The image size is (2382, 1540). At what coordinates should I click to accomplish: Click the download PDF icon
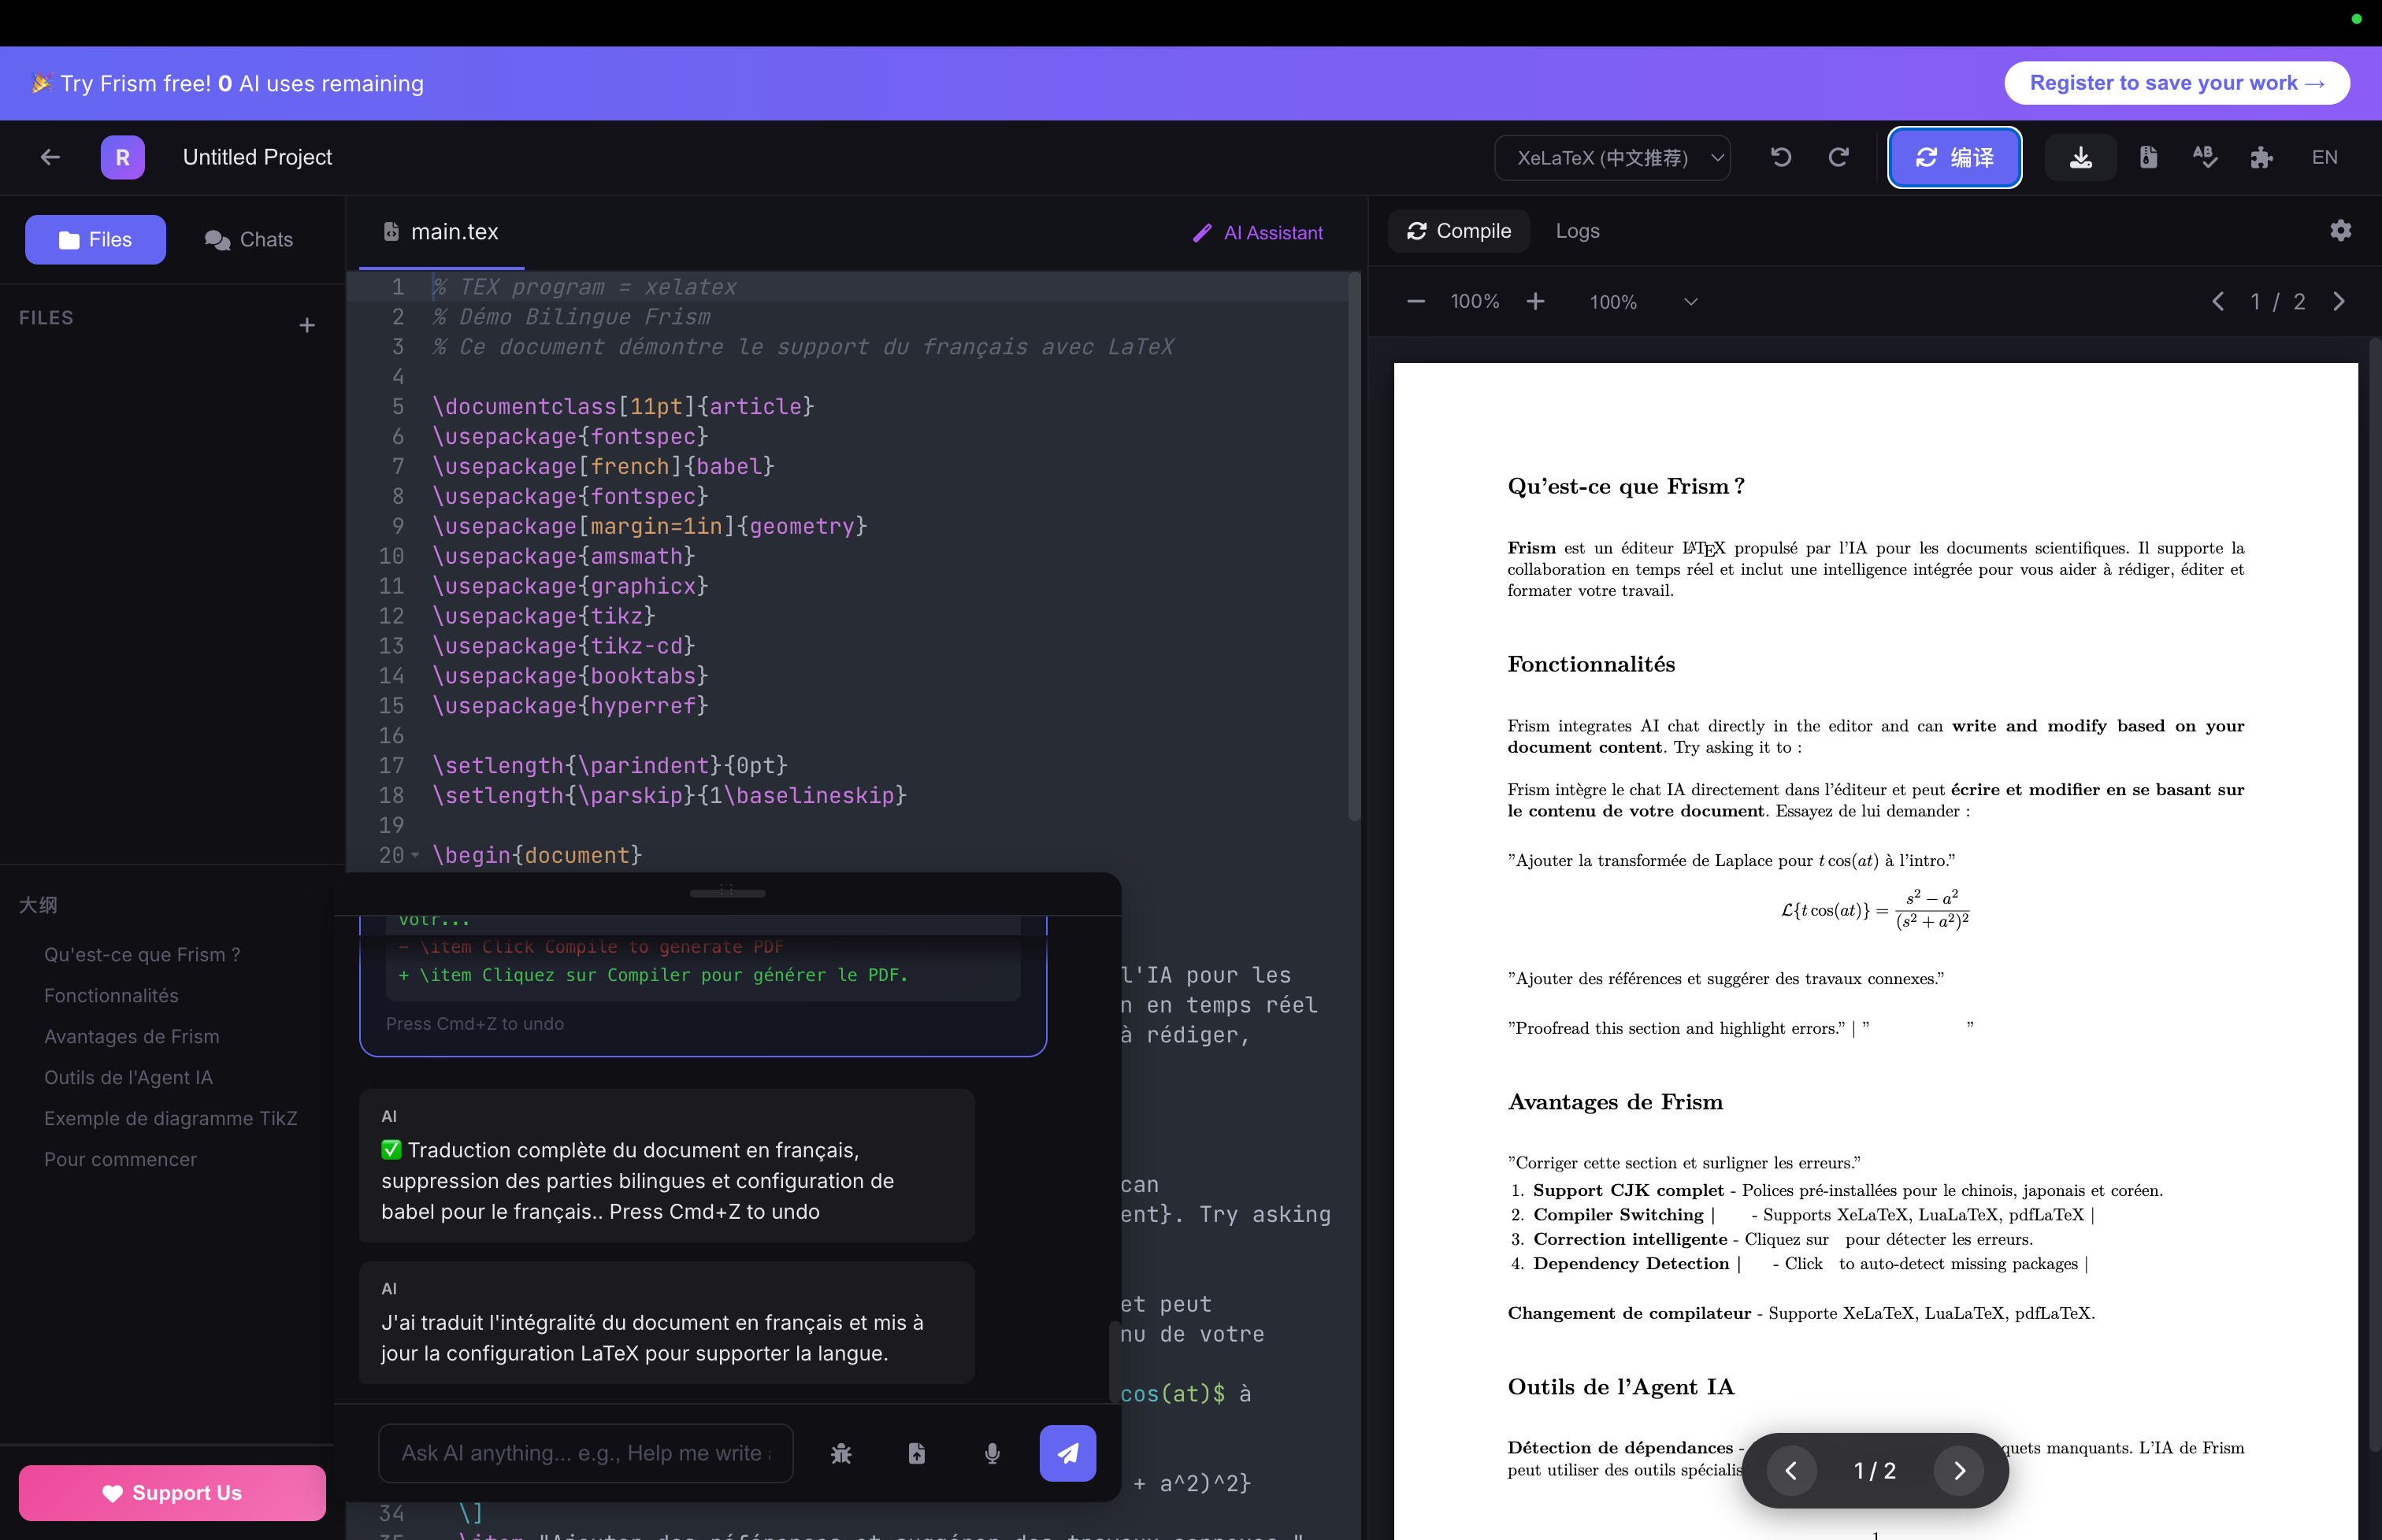[x=2080, y=157]
